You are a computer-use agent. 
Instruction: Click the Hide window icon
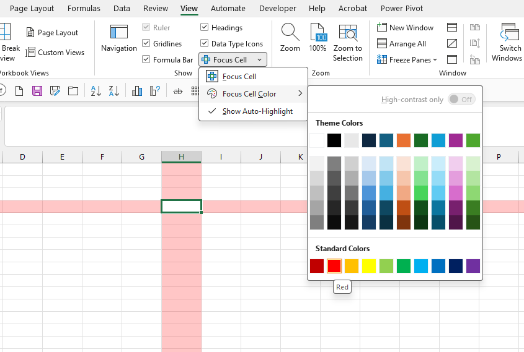point(452,43)
